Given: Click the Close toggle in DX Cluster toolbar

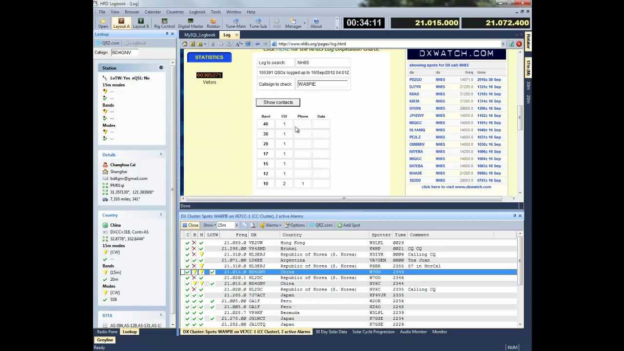Looking at the screenshot, I should [190, 225].
